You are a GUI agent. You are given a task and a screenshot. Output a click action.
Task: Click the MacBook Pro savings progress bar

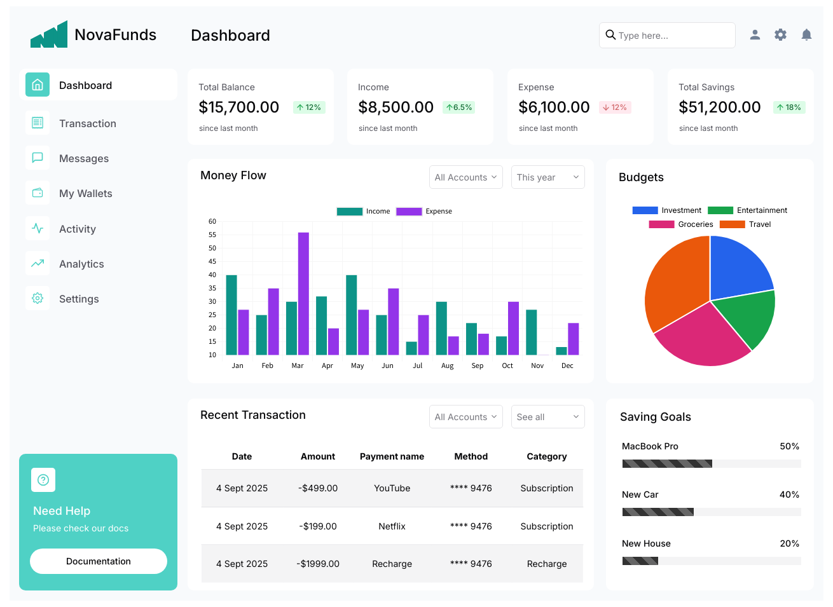[x=712, y=464]
